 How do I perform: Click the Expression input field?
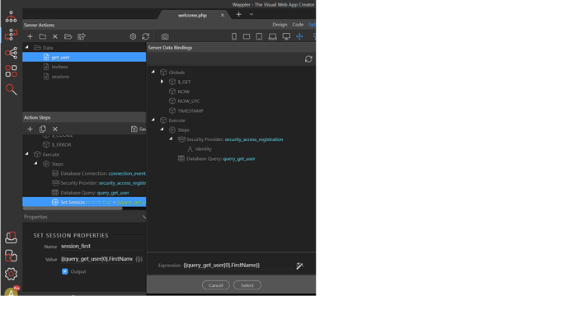tap(237, 266)
